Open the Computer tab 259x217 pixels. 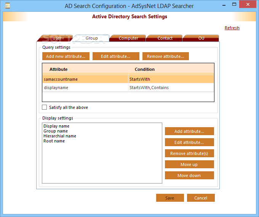click(x=128, y=38)
